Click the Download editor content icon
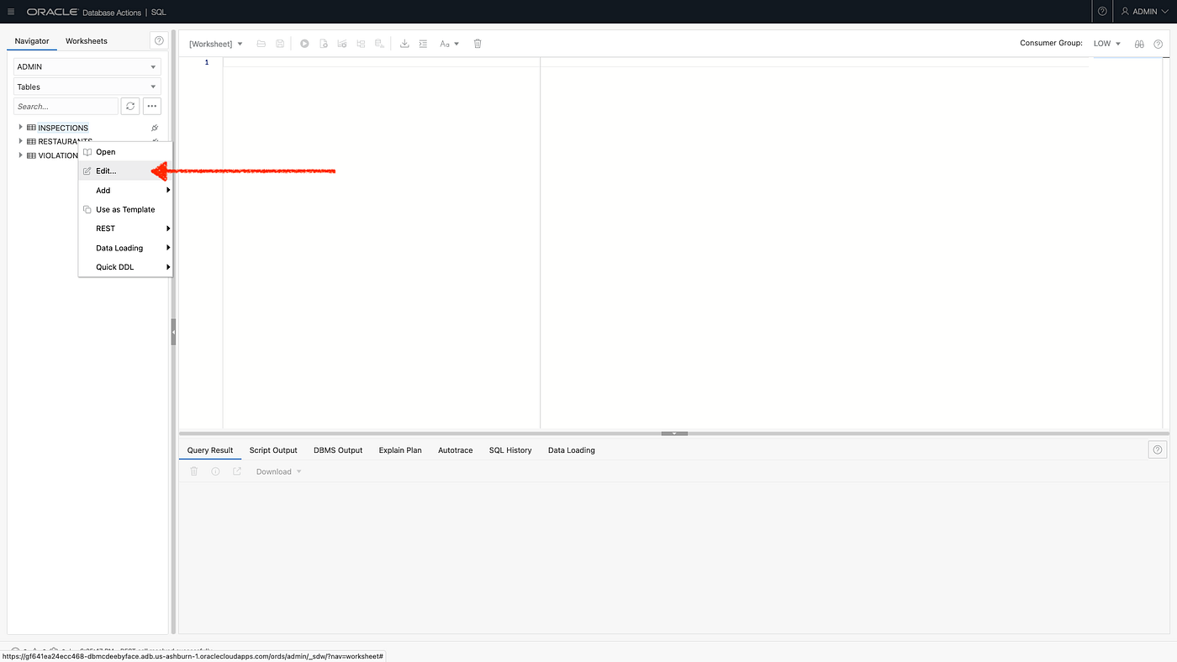Viewport: 1177px width, 662px height. [404, 44]
